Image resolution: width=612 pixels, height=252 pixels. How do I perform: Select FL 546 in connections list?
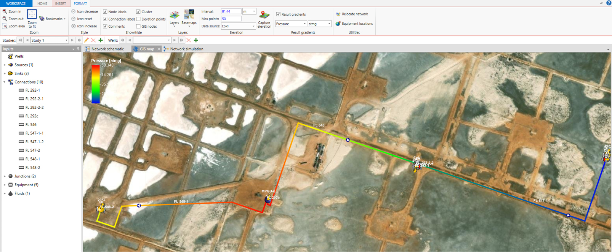tap(31, 125)
